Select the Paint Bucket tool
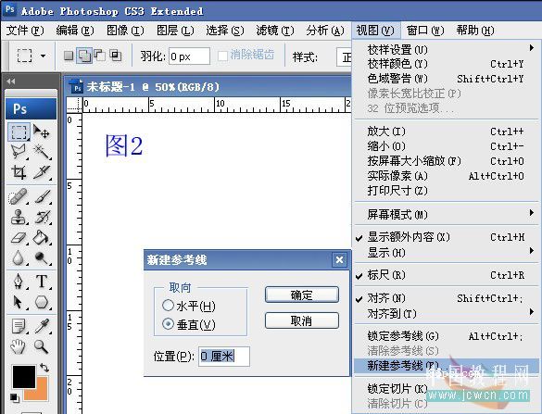The height and width of the screenshot is (414, 542). (x=42, y=238)
